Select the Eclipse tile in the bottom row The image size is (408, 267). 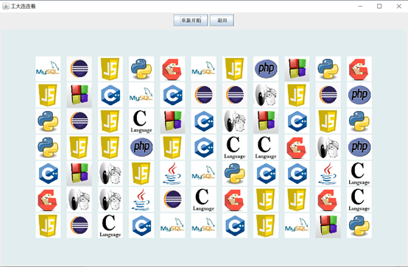[79, 225]
